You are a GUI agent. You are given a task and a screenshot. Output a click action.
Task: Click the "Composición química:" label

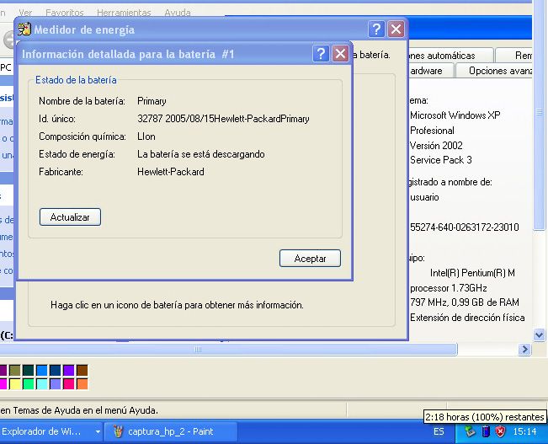point(82,136)
